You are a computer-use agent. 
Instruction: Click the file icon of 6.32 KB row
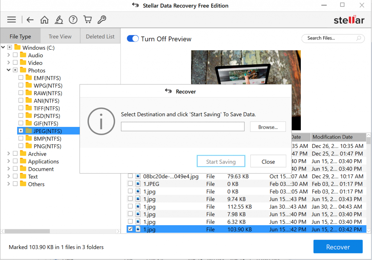(138, 222)
